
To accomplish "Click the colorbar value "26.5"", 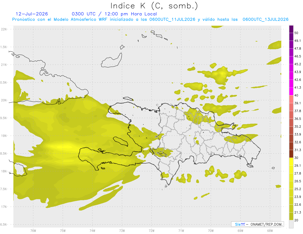I will [x=298, y=181].
